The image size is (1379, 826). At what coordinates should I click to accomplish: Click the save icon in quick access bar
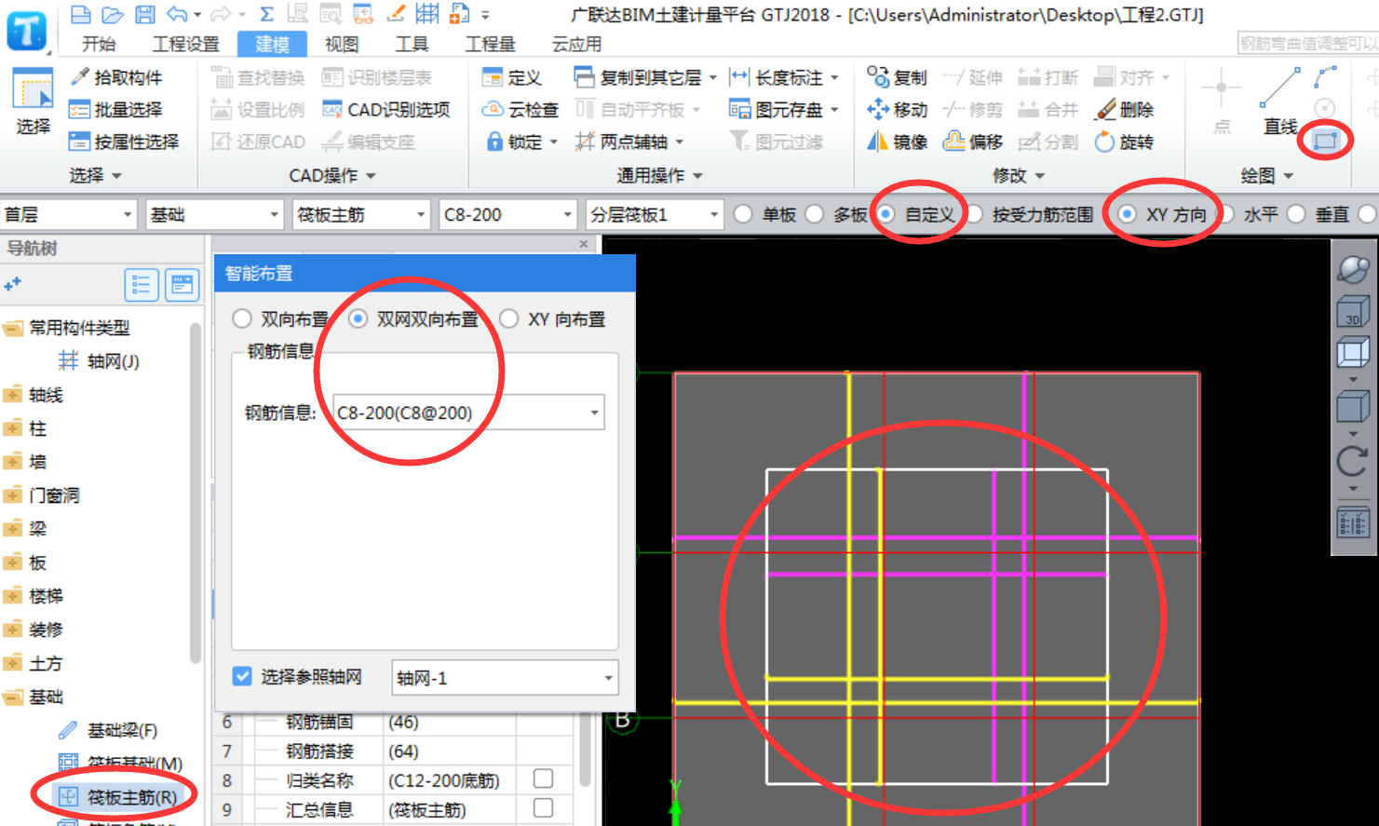144,14
